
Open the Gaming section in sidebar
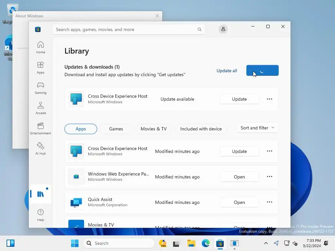40,88
